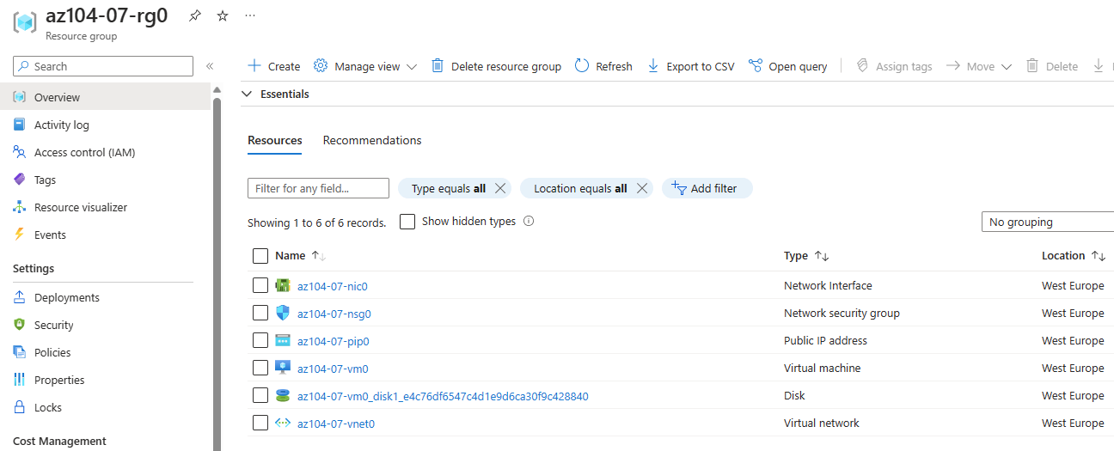Remove the Location equals all filter

click(642, 188)
